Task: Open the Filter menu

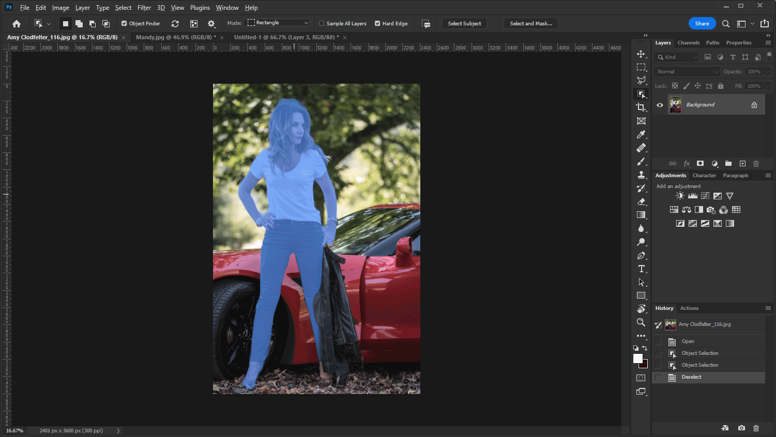Action: (x=144, y=7)
